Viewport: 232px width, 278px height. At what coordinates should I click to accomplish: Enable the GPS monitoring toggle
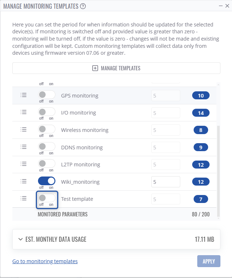point(47,95)
